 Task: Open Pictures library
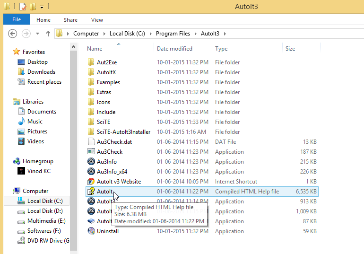click(37, 131)
